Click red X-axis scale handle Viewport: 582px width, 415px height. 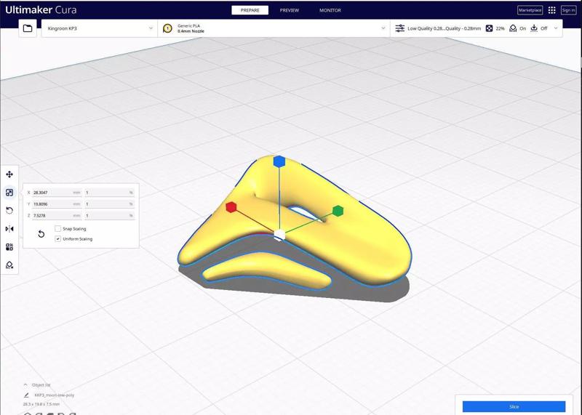231,207
